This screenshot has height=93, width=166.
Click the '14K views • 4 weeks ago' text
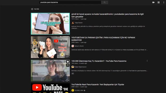(79, 63)
